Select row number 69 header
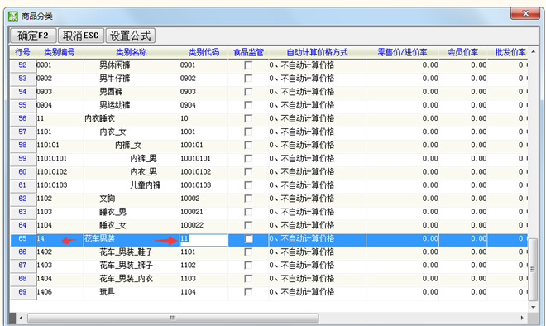546x326 pixels. pos(22,292)
